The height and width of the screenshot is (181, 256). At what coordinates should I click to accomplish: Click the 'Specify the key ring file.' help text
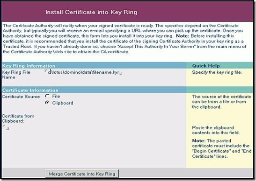pos(217,72)
